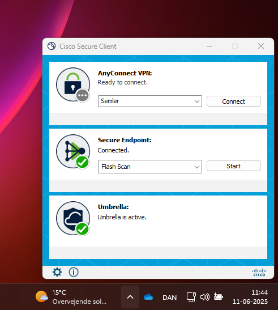278x310 pixels.
Task: Click the AnyConnect VPN padlock icon
Action: tap(73, 85)
